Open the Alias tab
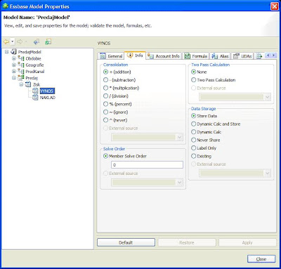The height and width of the screenshot is (269, 281). click(x=220, y=56)
